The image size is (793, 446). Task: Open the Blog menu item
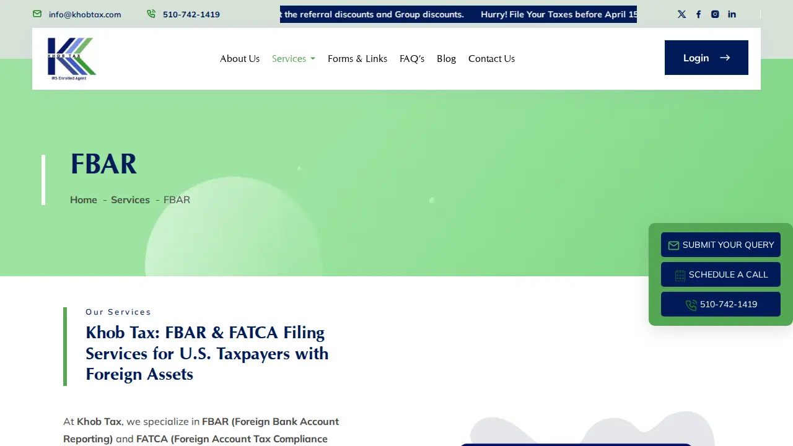click(x=446, y=59)
